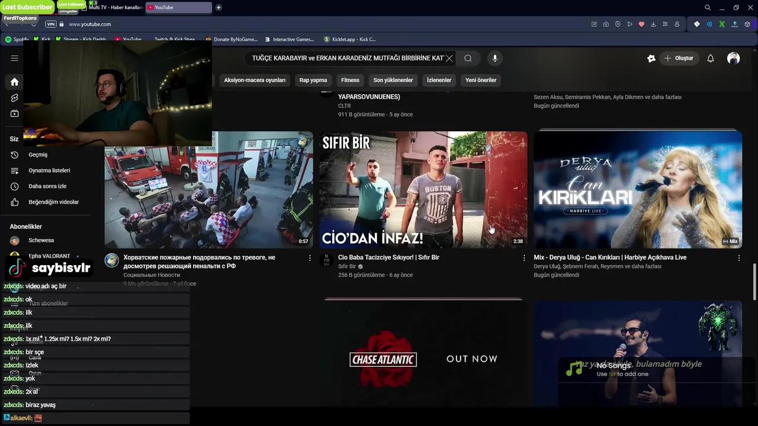Click the green X extension icon
This screenshot has width=758, height=426.
pyautogui.click(x=722, y=24)
